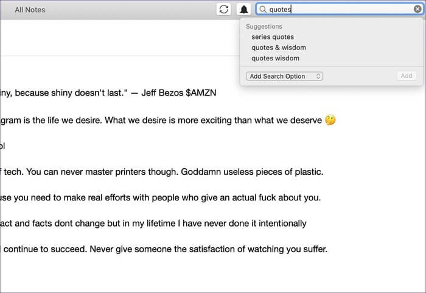Click the sync arrows icon
Viewport: 426px width, 293px height.
223,9
